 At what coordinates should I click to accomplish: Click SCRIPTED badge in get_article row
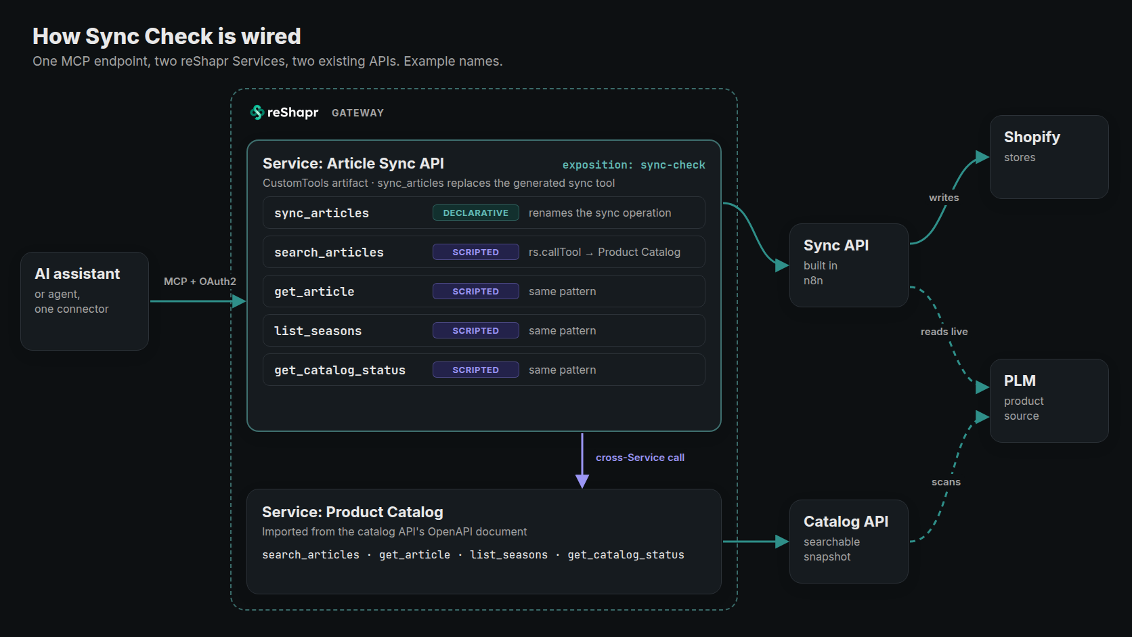pyautogui.click(x=476, y=291)
